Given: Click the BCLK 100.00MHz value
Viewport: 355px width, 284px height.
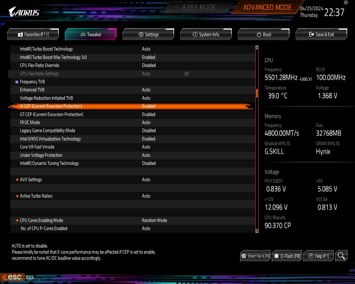Looking at the screenshot, I should tap(331, 77).
